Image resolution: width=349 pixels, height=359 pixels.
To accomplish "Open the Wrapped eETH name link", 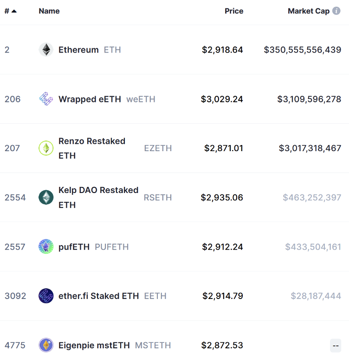I will (x=90, y=99).
